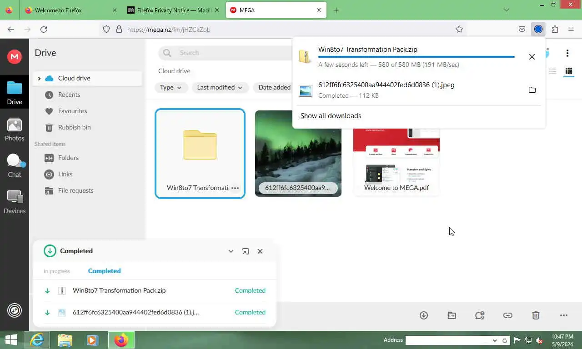Select the 612ff6fc jpeg row in transfer list
Screen dimensions: 582x349
[155, 312]
